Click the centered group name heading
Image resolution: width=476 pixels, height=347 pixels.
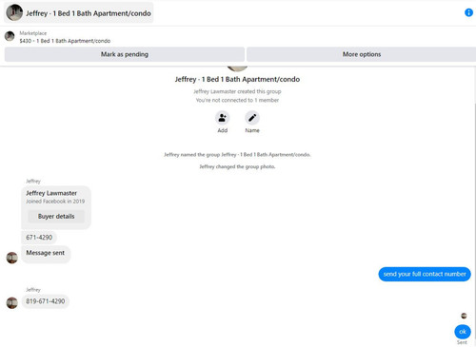click(x=237, y=79)
